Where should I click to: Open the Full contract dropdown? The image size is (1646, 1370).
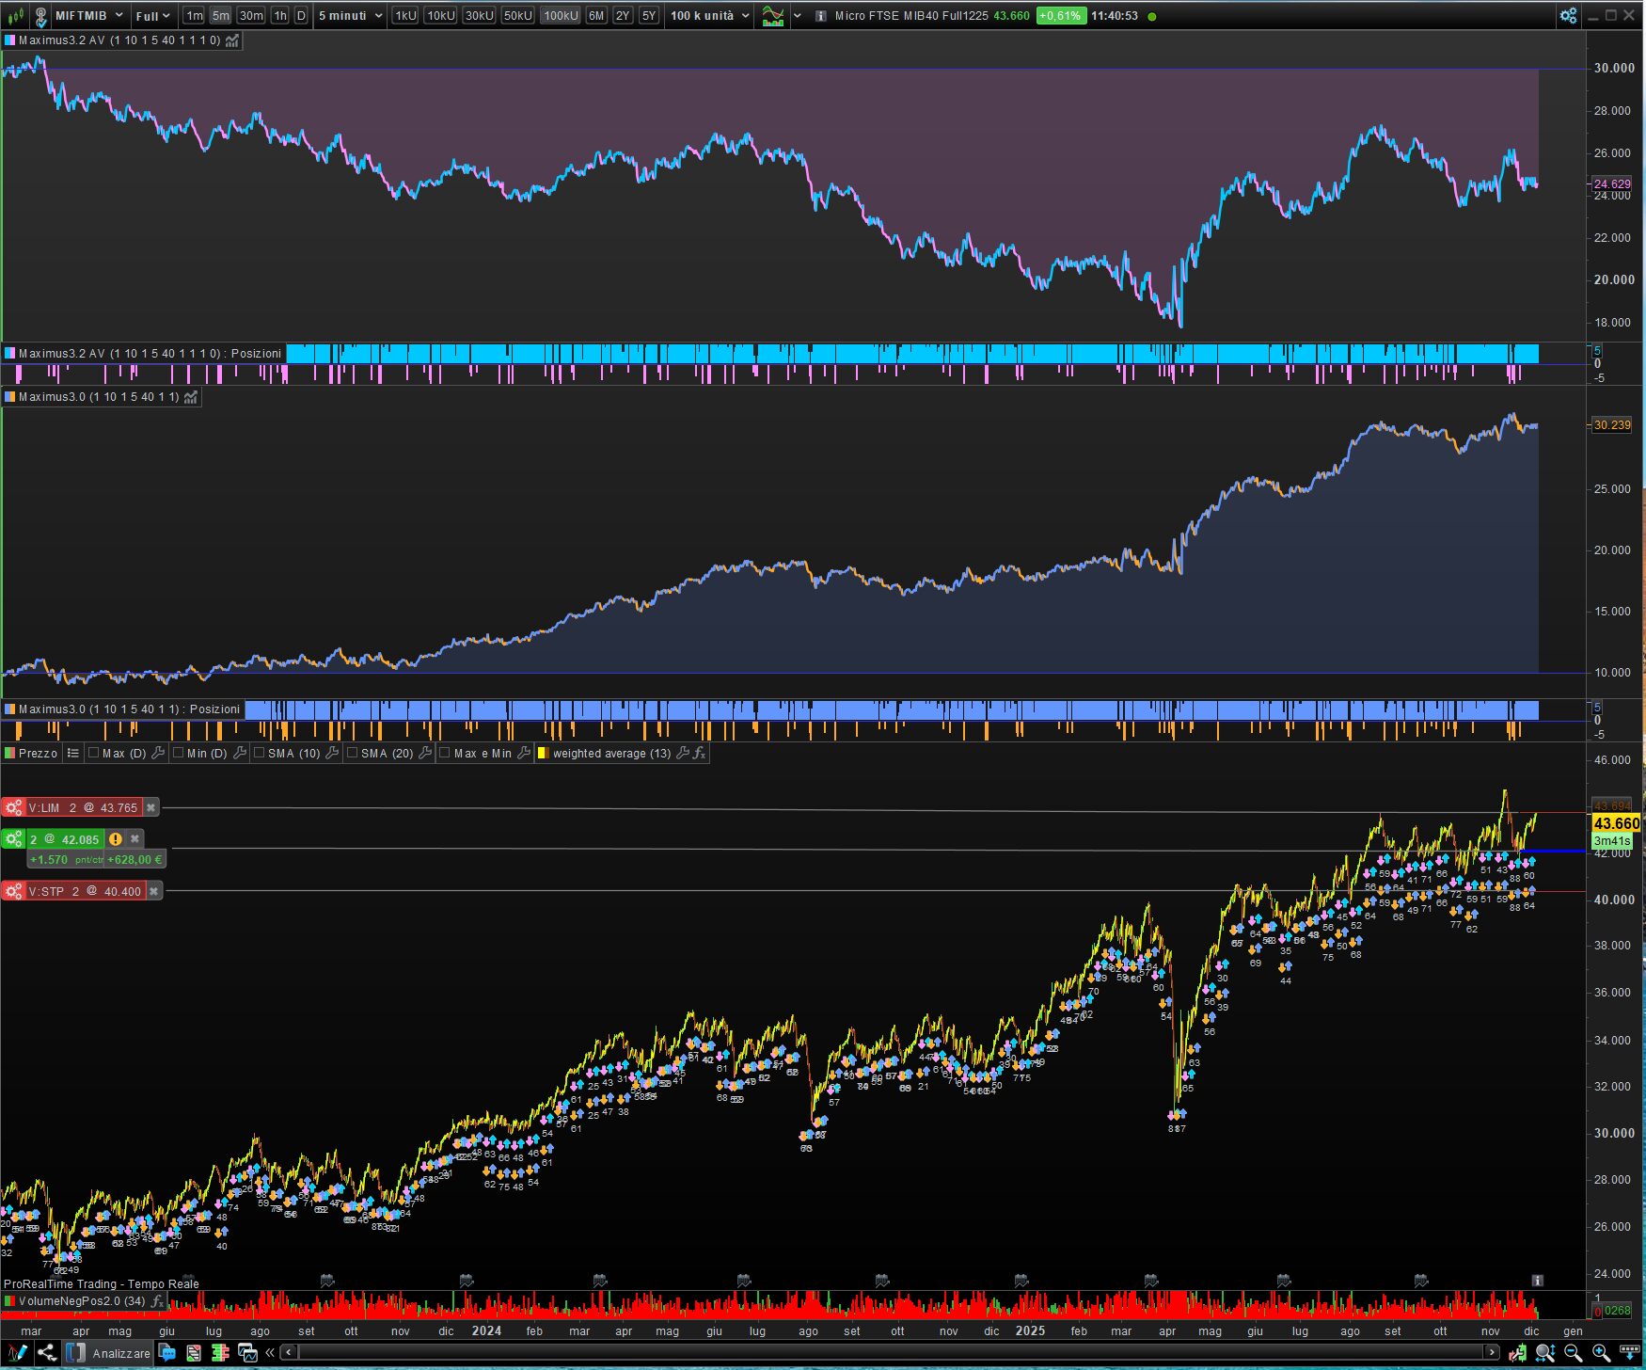coord(152,16)
